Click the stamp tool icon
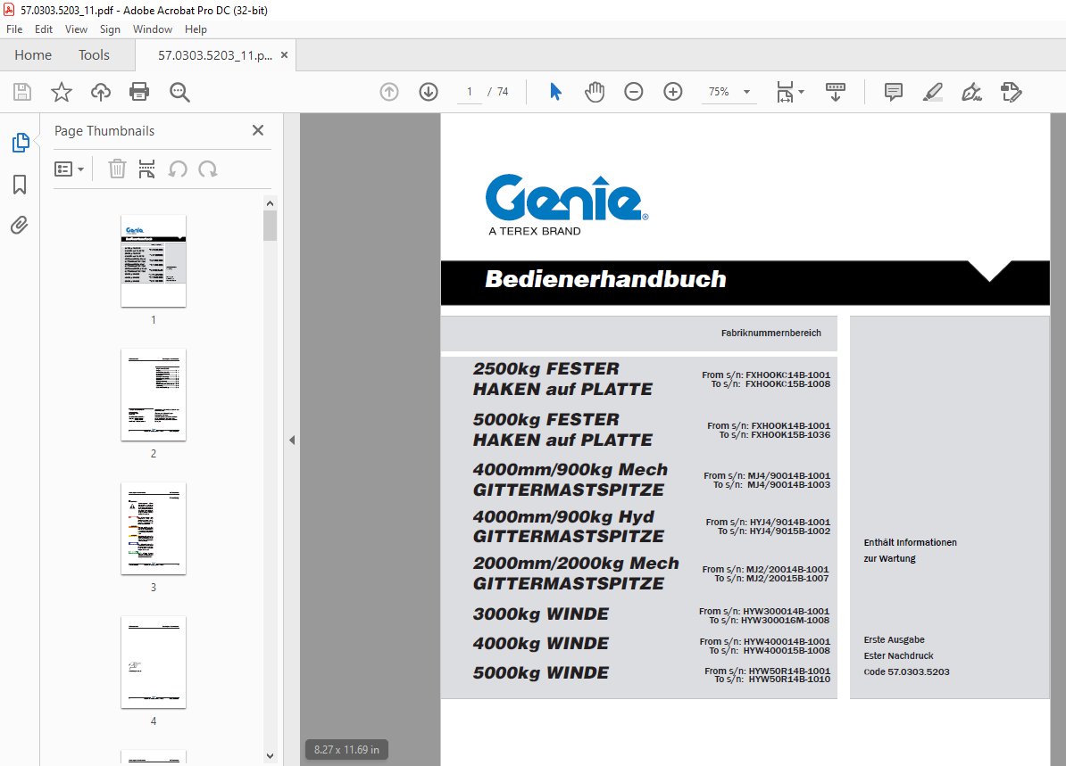The height and width of the screenshot is (766, 1066). click(1012, 92)
